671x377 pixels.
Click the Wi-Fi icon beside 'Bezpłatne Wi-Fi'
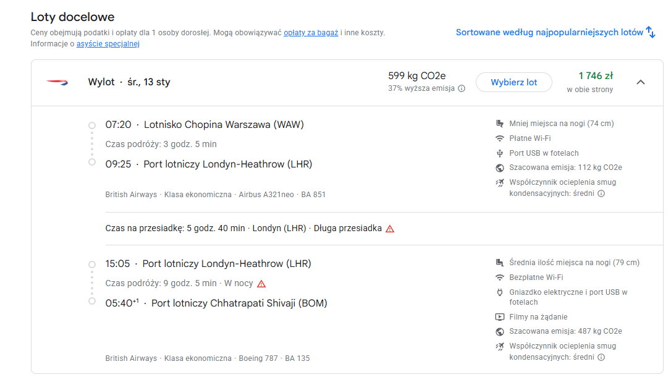coord(499,277)
